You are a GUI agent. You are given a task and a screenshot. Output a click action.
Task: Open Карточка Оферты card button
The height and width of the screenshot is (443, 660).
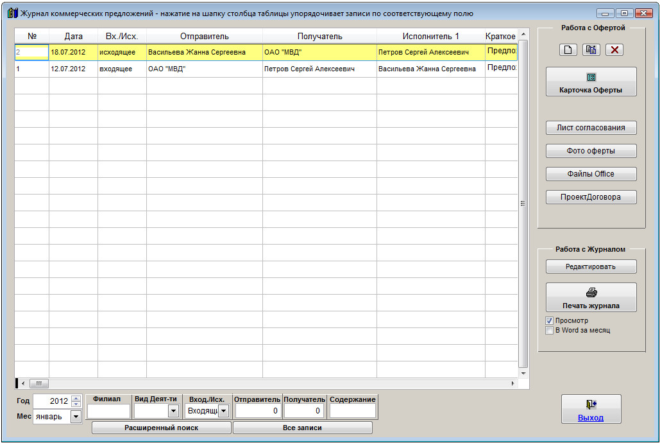pos(591,82)
